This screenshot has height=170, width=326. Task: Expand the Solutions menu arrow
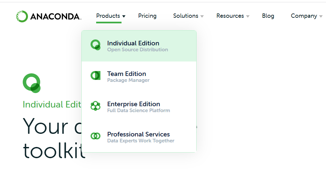click(202, 16)
